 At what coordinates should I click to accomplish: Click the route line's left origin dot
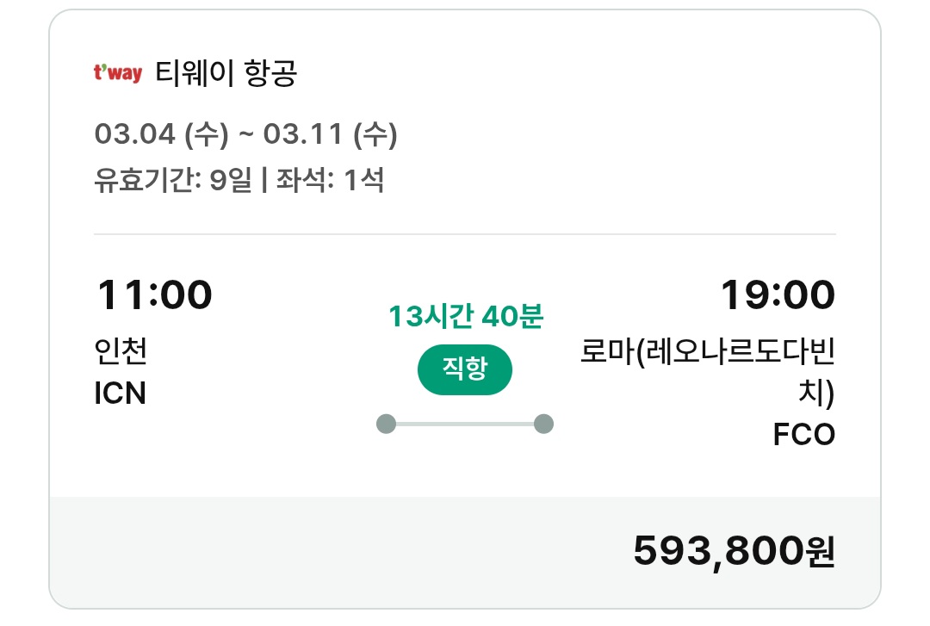387,424
